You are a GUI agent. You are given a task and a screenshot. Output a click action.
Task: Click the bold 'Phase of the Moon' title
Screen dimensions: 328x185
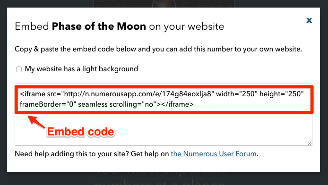pyautogui.click(x=99, y=26)
